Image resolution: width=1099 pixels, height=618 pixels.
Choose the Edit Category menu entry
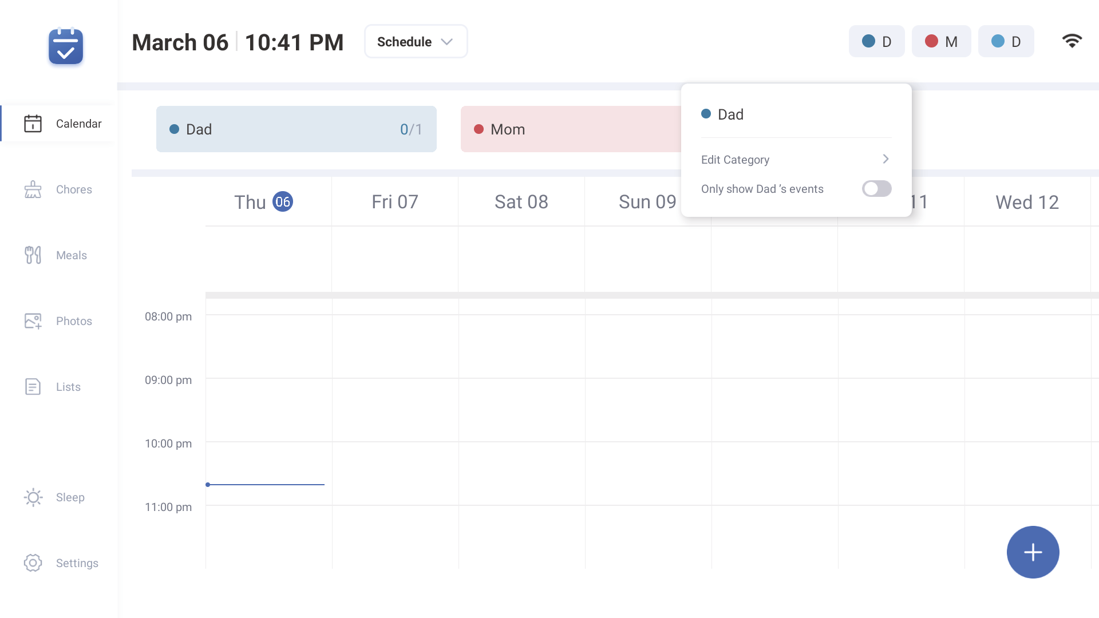[x=735, y=160]
